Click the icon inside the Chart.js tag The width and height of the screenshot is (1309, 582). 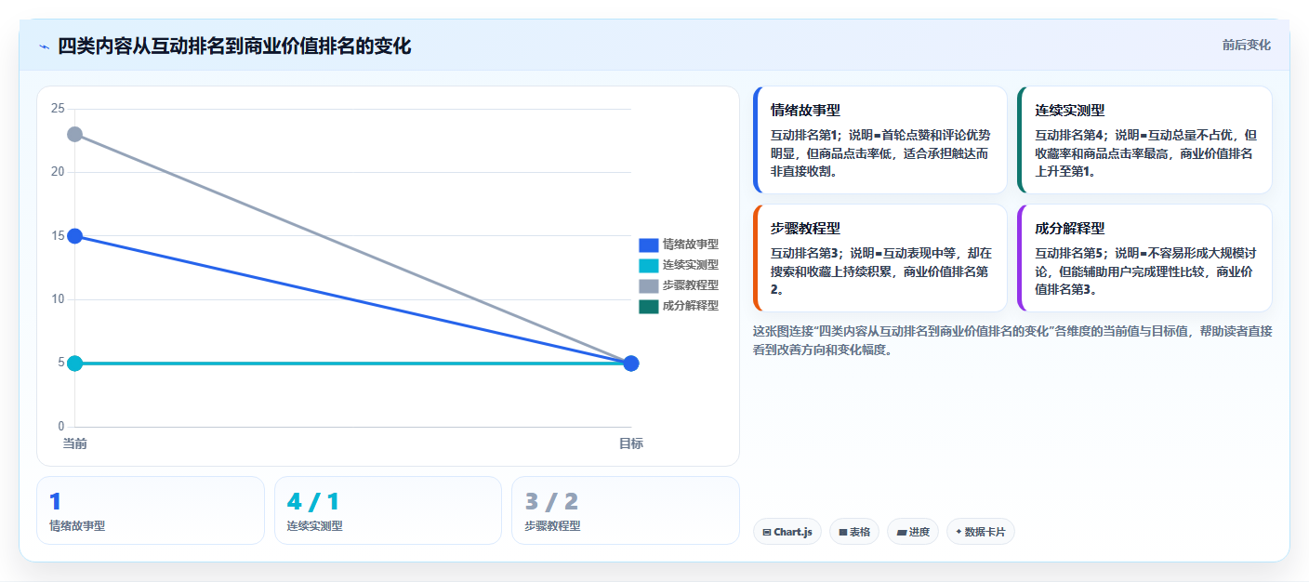766,533
